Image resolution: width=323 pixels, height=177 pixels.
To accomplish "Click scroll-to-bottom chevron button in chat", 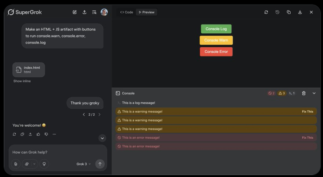I will 102,138.
